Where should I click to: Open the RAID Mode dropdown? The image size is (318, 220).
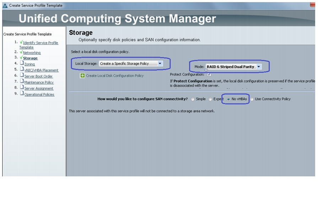pyautogui.click(x=233, y=67)
